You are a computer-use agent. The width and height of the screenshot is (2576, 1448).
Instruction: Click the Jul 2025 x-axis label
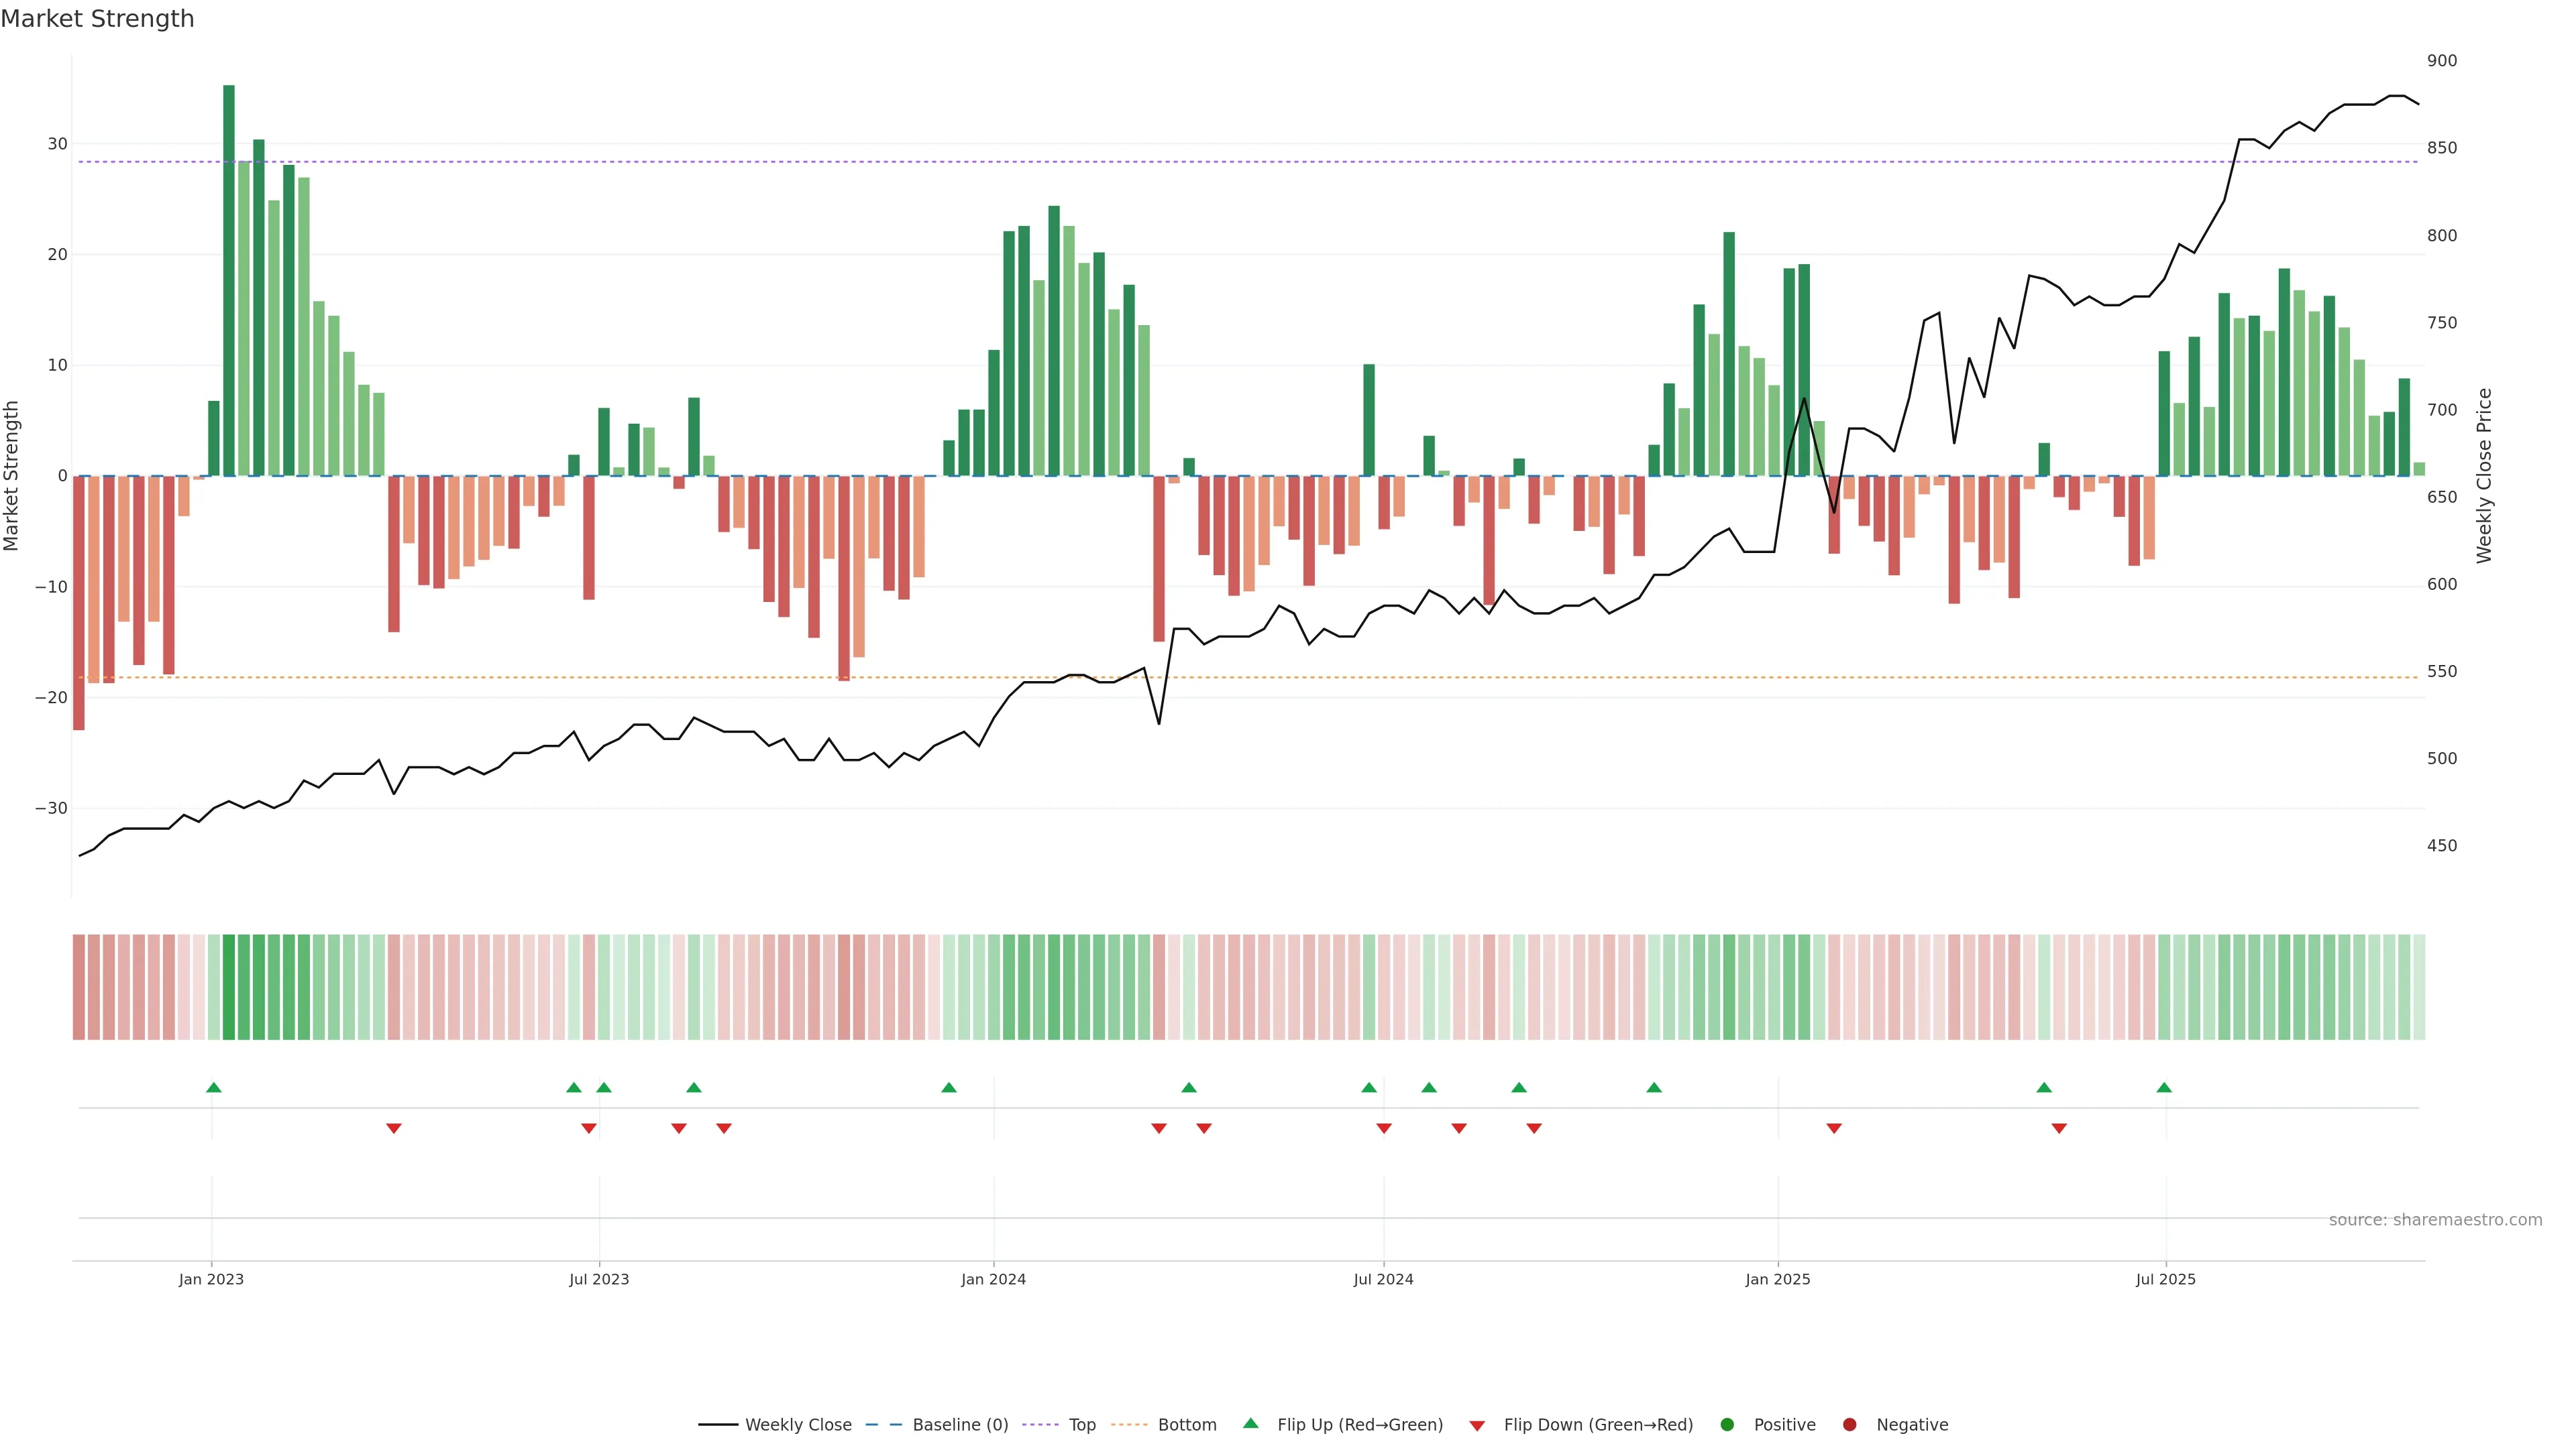(x=2165, y=1279)
